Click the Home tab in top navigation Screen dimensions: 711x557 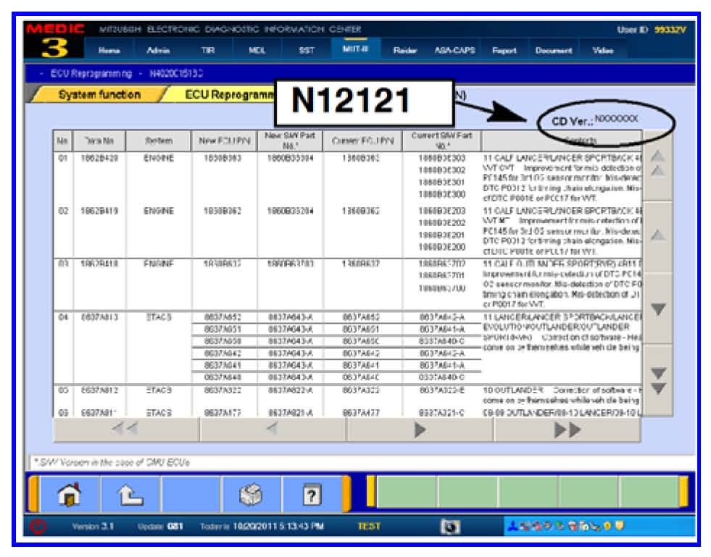point(110,51)
